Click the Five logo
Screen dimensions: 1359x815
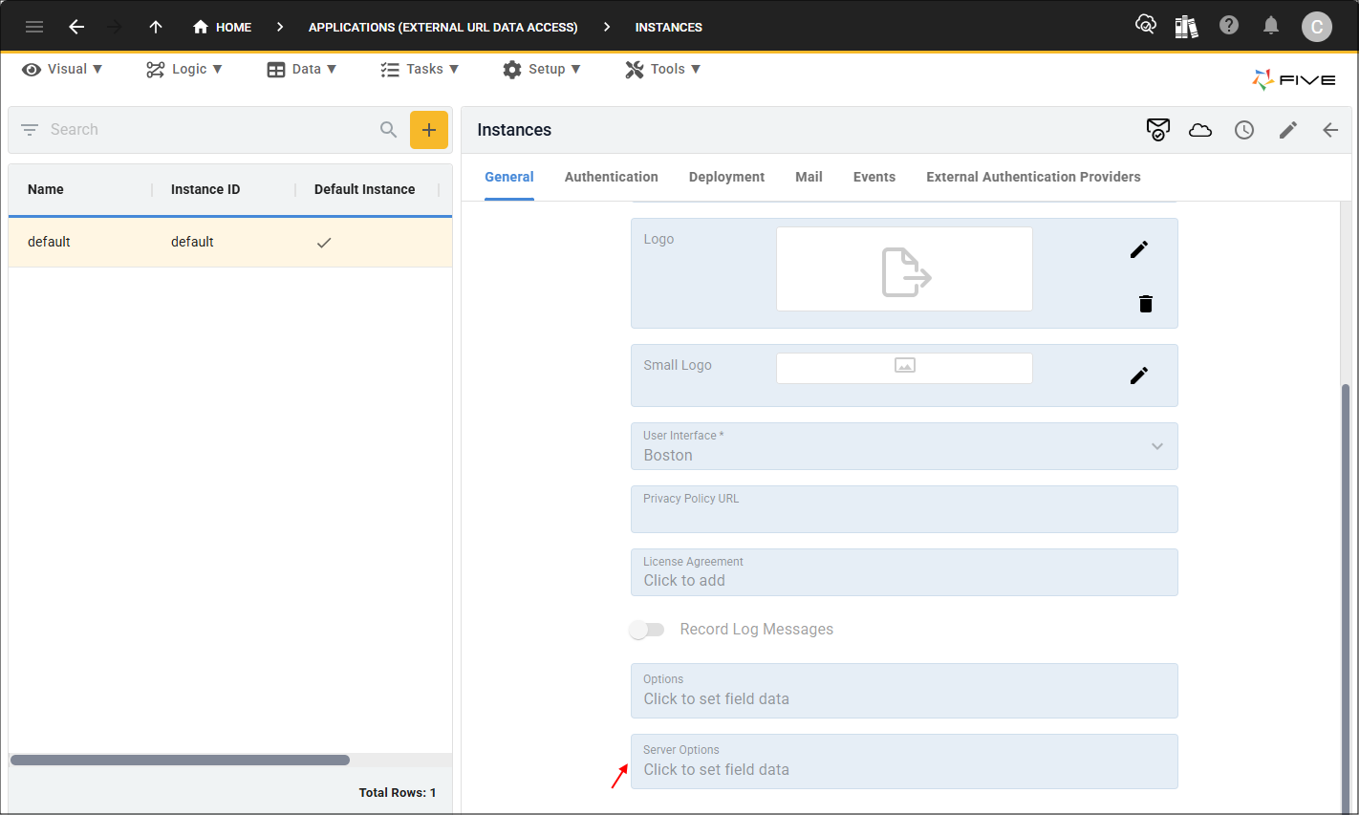point(1294,79)
